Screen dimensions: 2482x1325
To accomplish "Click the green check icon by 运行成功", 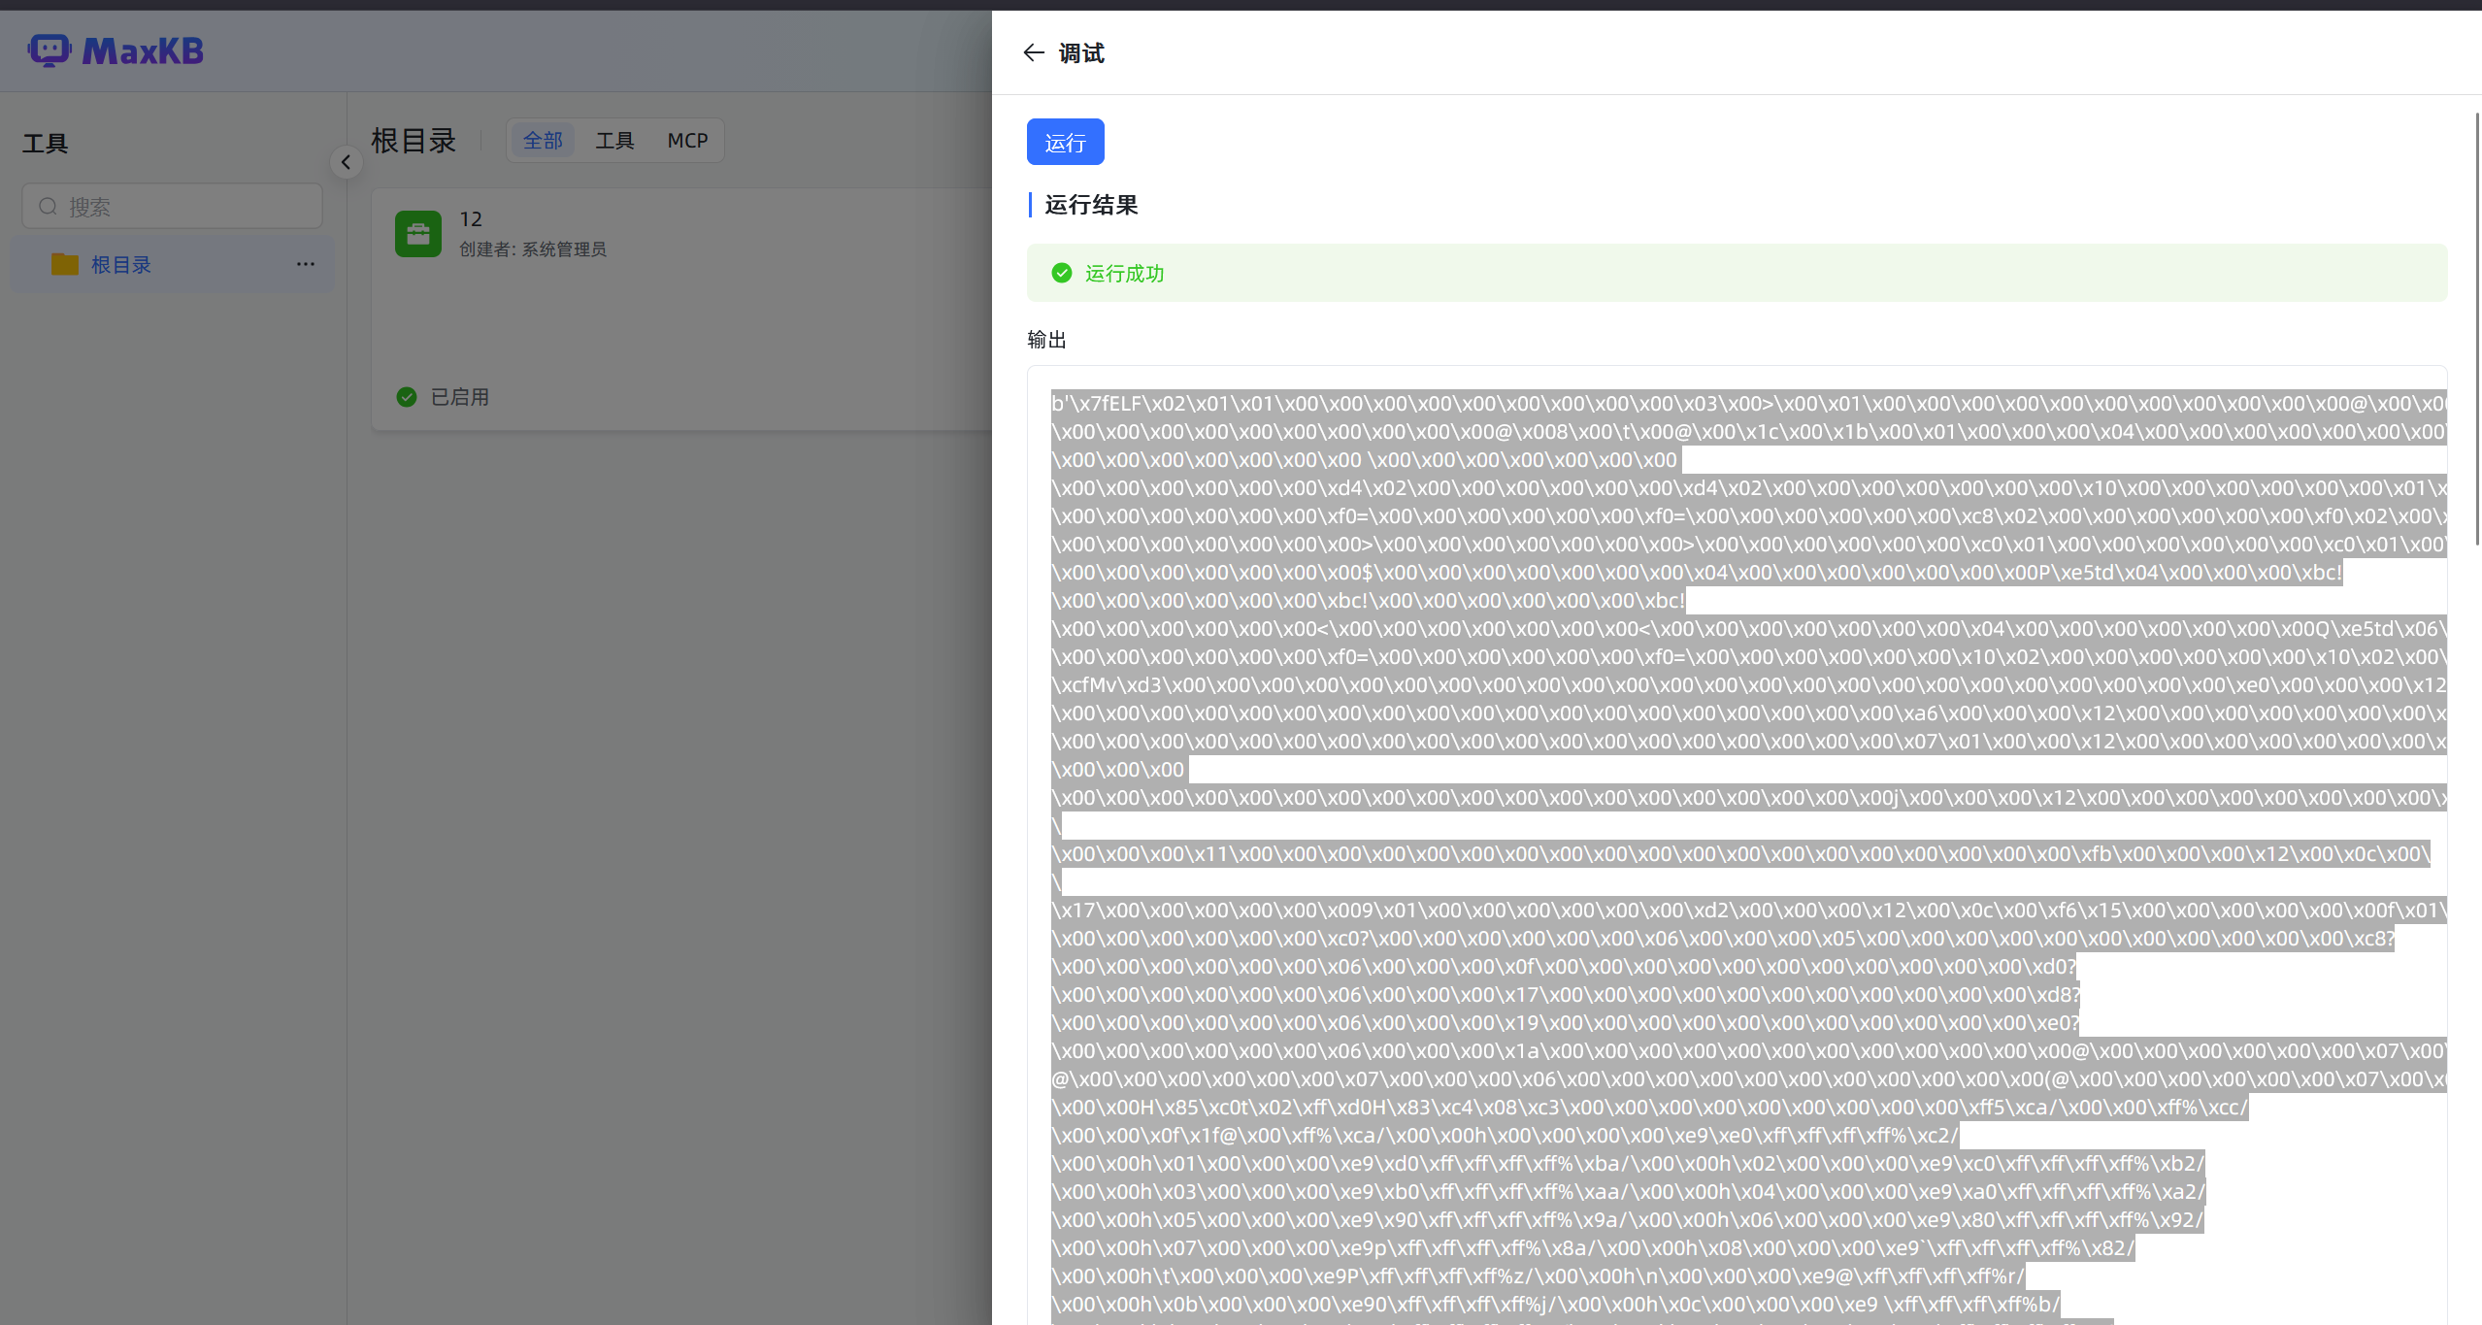I will (x=1062, y=273).
